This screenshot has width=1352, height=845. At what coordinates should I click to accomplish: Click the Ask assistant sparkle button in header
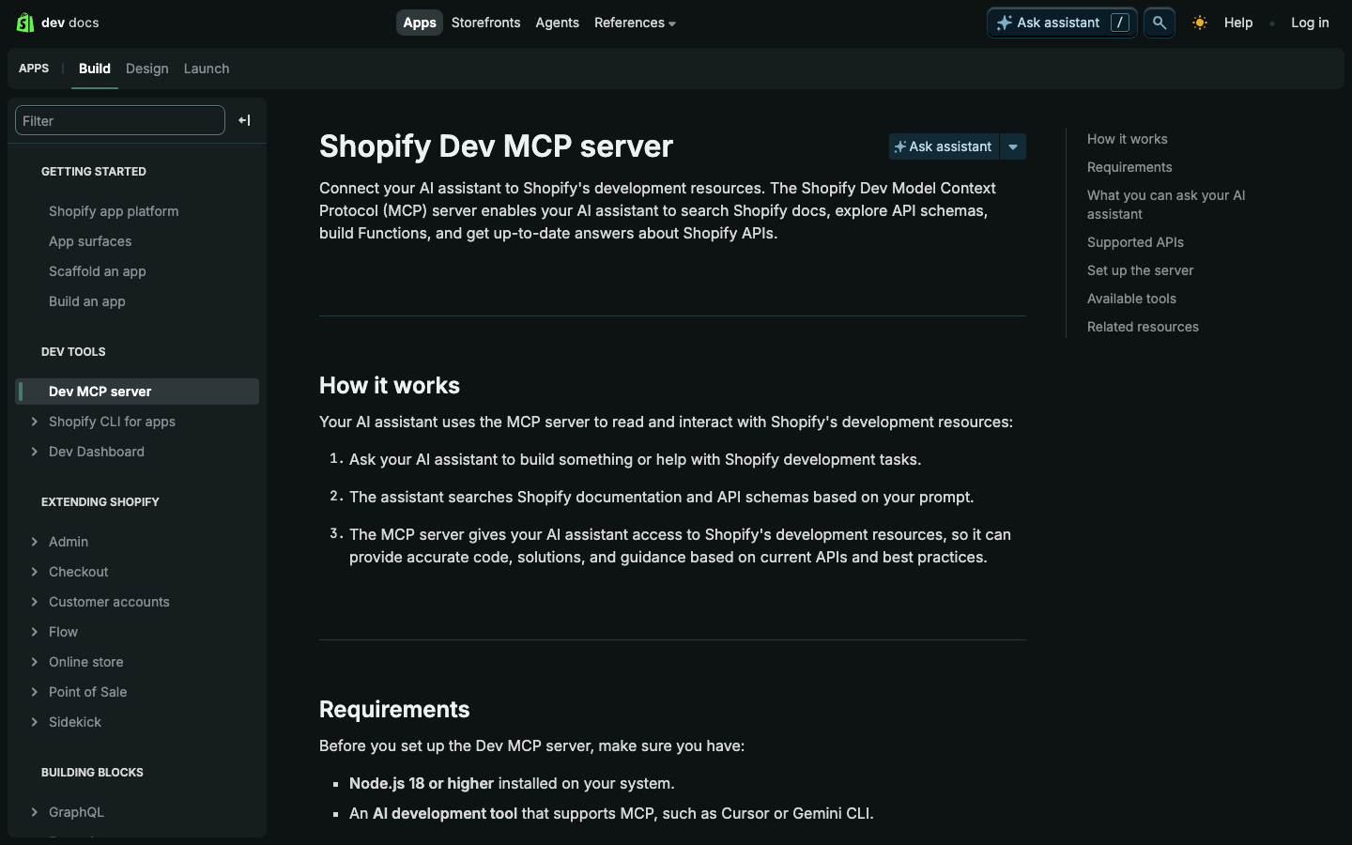pyautogui.click(x=1050, y=23)
